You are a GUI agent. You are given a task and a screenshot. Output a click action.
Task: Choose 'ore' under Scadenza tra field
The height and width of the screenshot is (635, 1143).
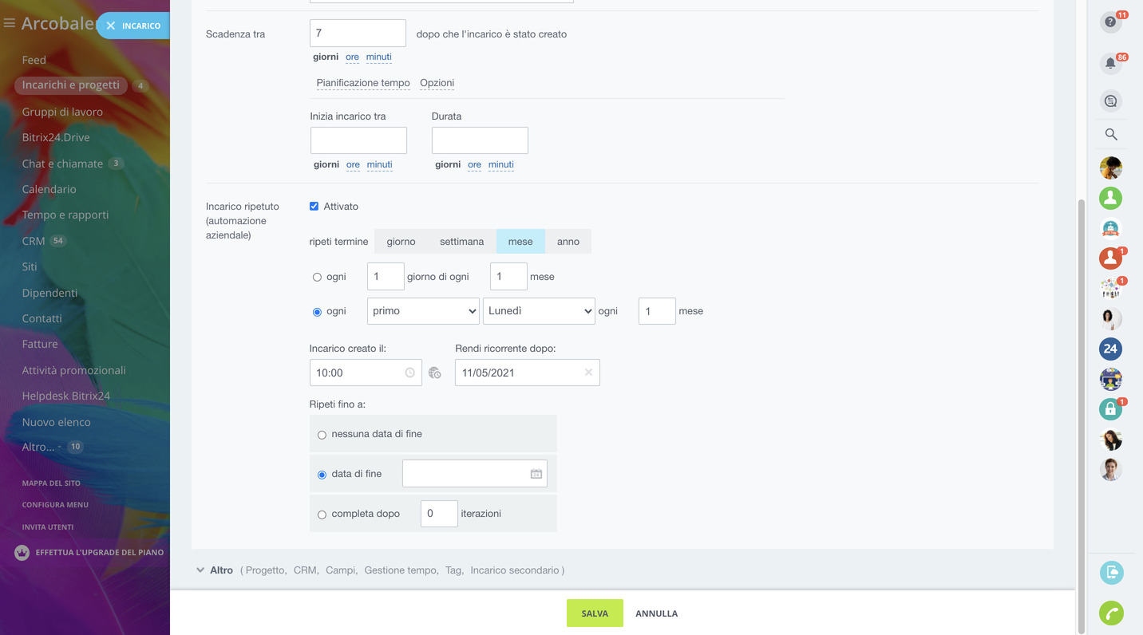point(353,57)
